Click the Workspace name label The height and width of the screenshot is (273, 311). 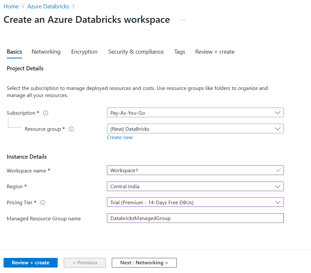26,171
